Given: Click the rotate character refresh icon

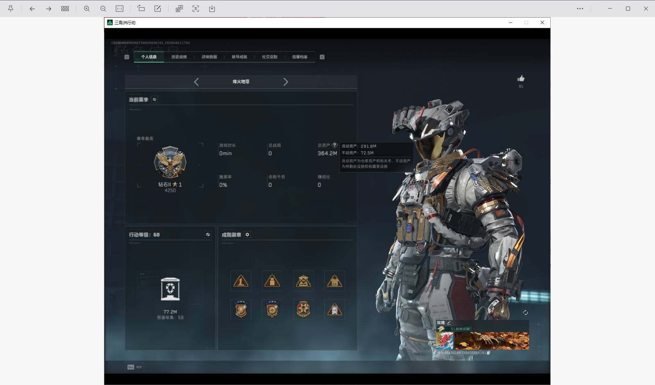Looking at the screenshot, I should click(525, 313).
